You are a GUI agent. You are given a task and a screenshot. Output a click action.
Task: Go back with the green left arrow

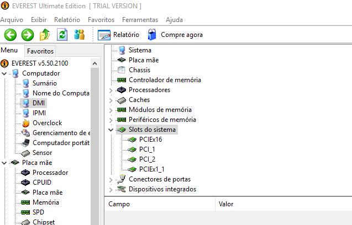pyautogui.click(x=10, y=35)
